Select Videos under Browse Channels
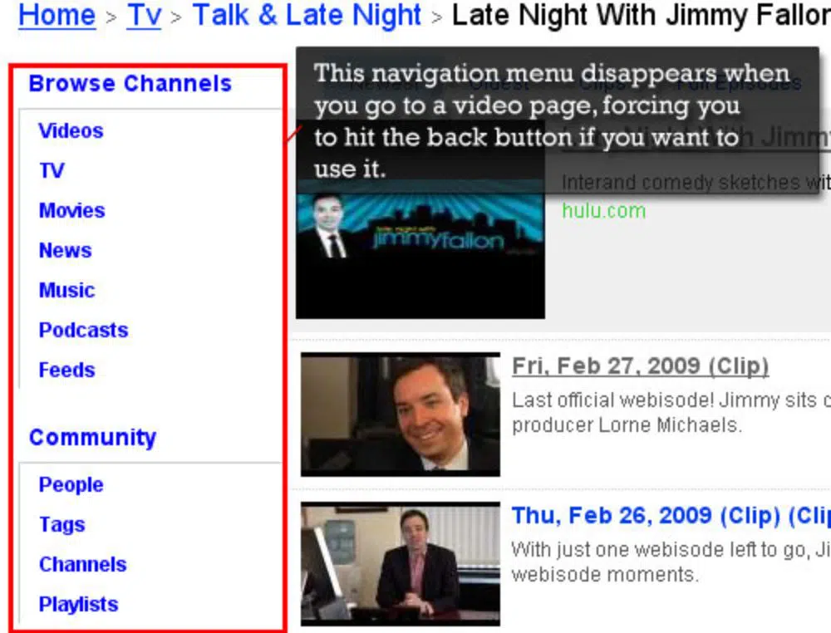Image resolution: width=831 pixels, height=633 pixels. coord(71,130)
